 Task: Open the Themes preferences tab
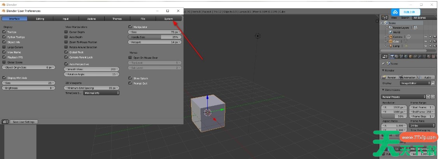point(117,19)
